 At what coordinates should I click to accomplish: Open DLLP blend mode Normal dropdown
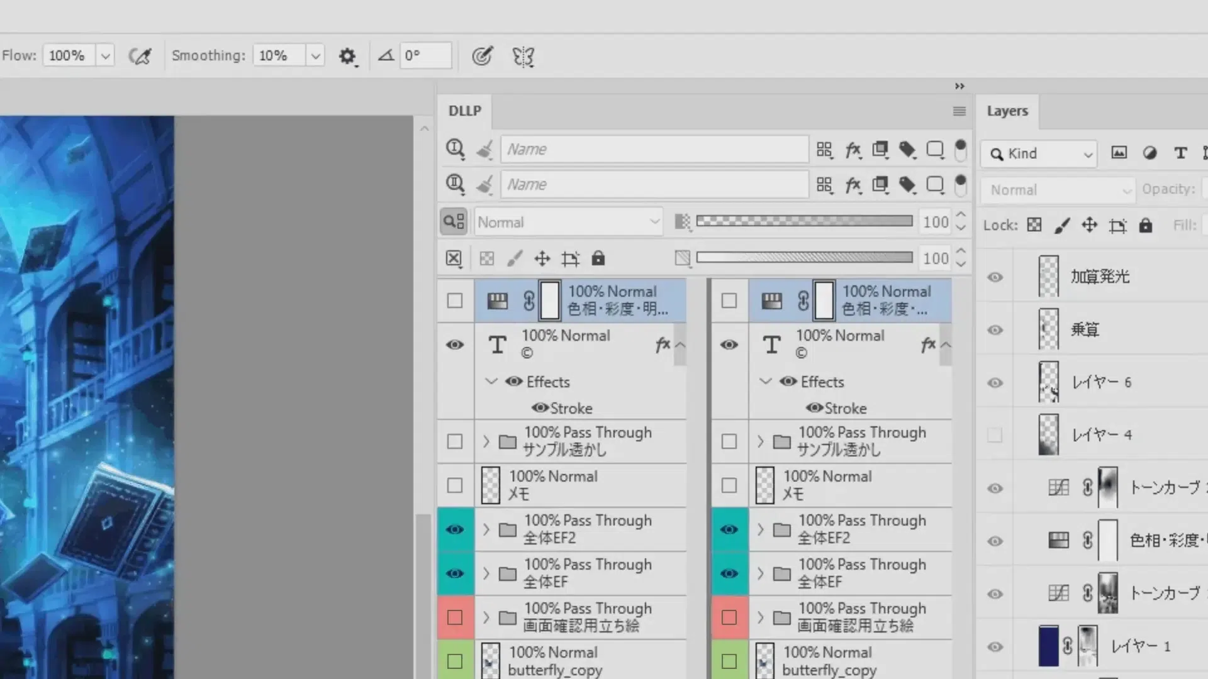pos(568,222)
